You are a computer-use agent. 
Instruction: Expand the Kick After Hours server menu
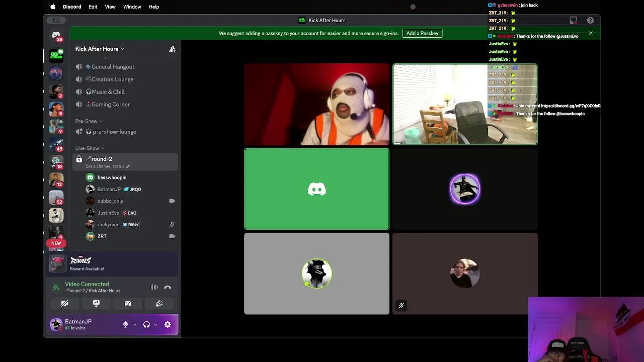[100, 49]
